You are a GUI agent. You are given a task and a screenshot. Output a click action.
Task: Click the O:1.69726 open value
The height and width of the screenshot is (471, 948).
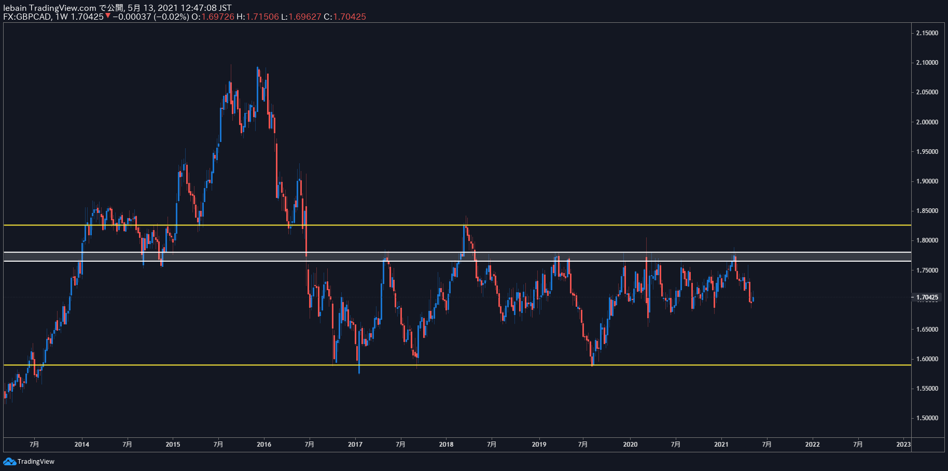213,17
